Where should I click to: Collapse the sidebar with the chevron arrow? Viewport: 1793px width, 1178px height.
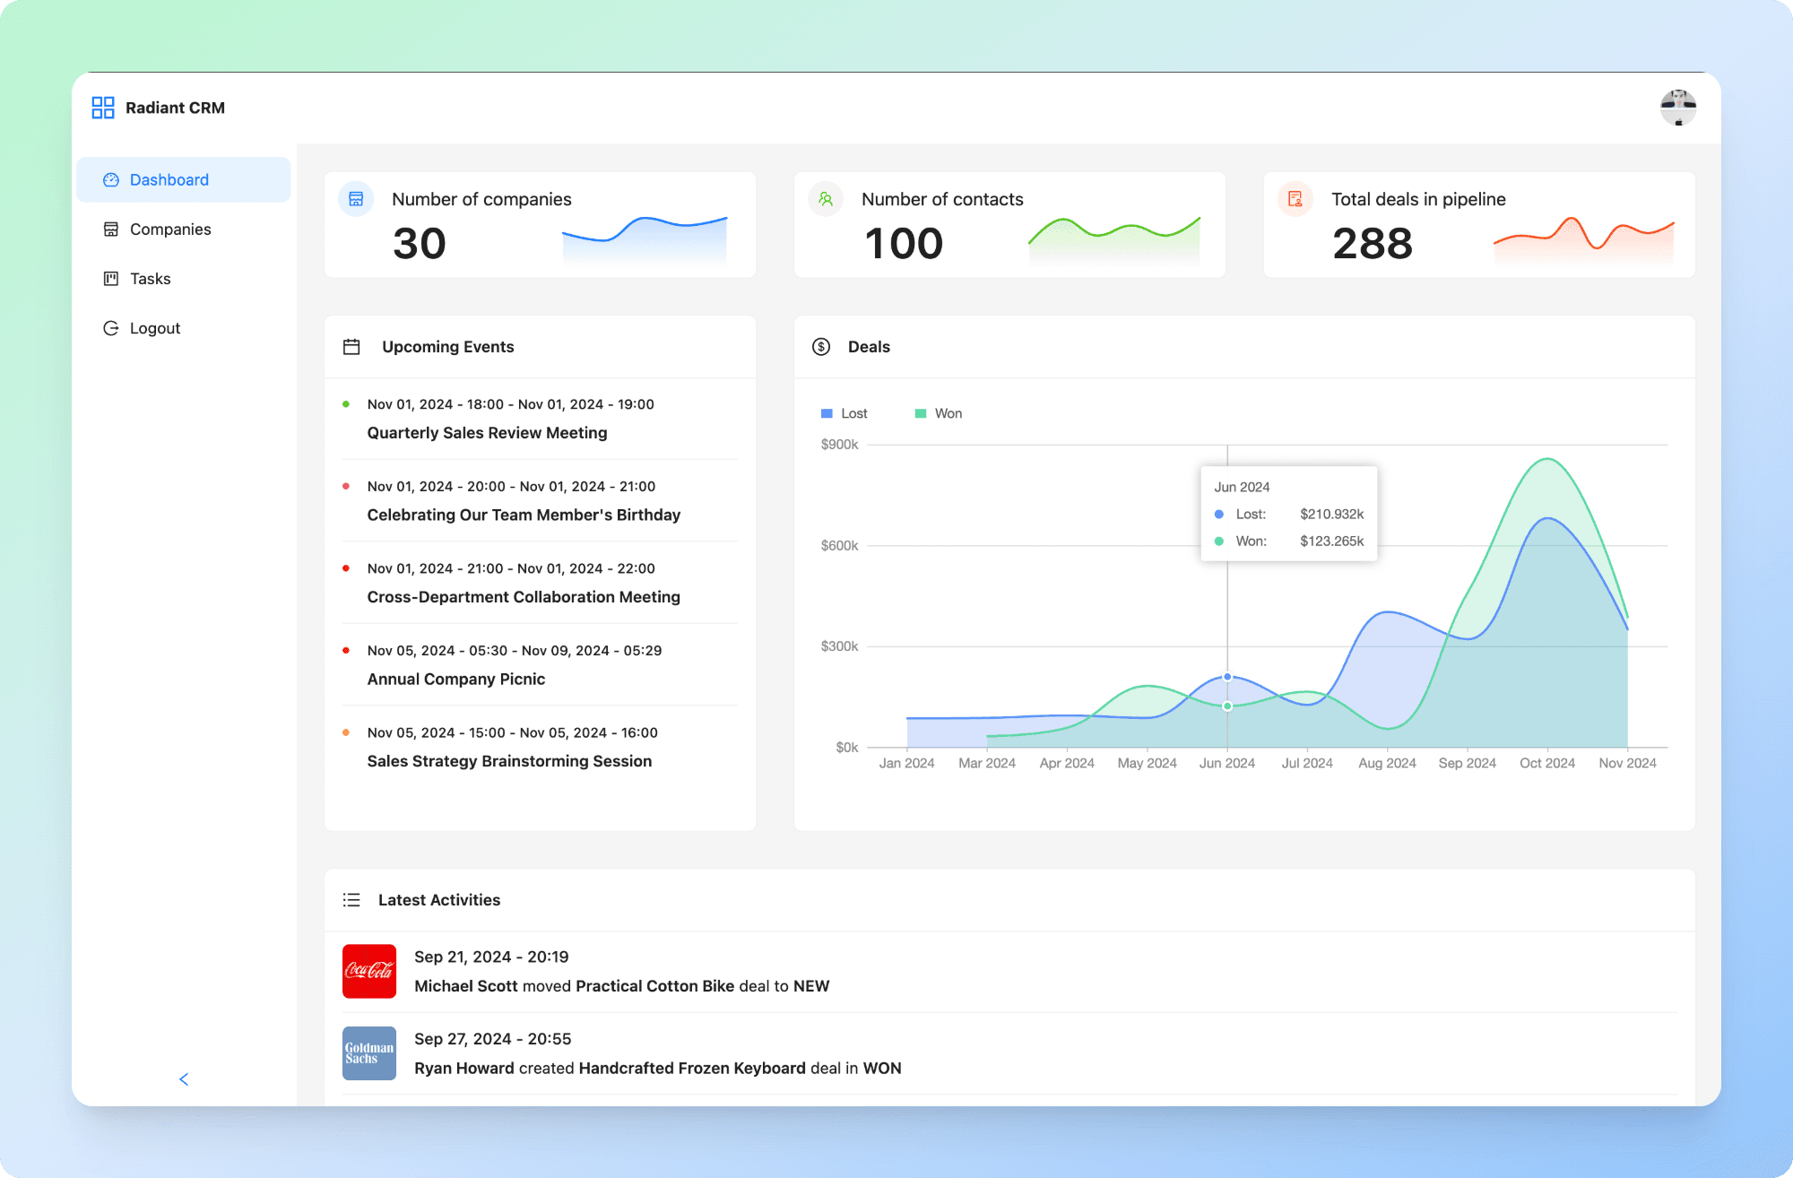click(x=184, y=1079)
